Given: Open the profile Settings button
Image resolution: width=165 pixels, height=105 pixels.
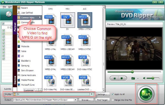Looking at the screenshot, I should 102,94.
